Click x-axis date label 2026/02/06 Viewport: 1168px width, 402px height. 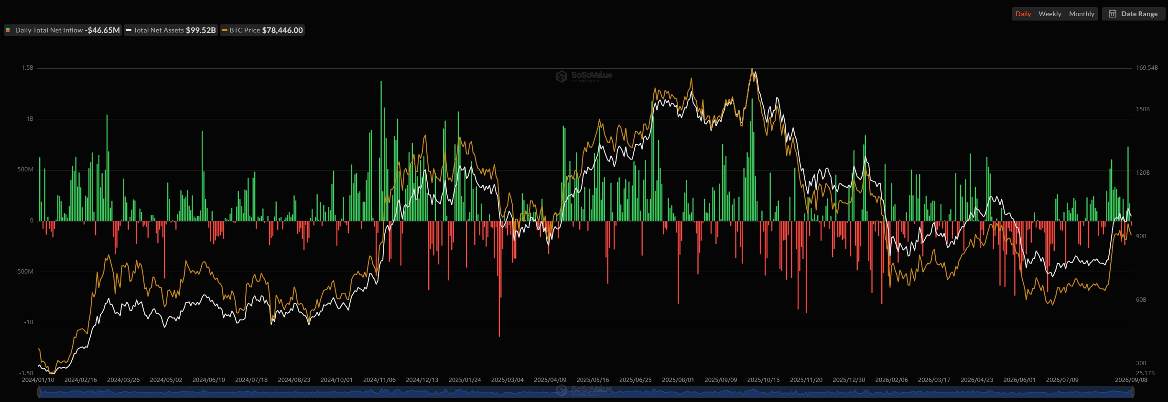(x=891, y=380)
